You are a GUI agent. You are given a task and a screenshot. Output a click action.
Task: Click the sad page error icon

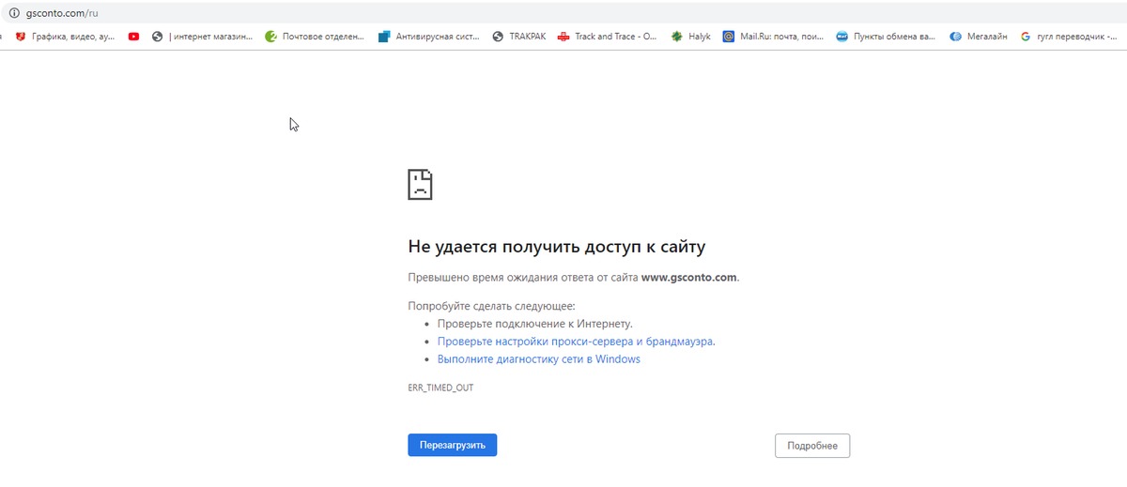click(x=420, y=184)
